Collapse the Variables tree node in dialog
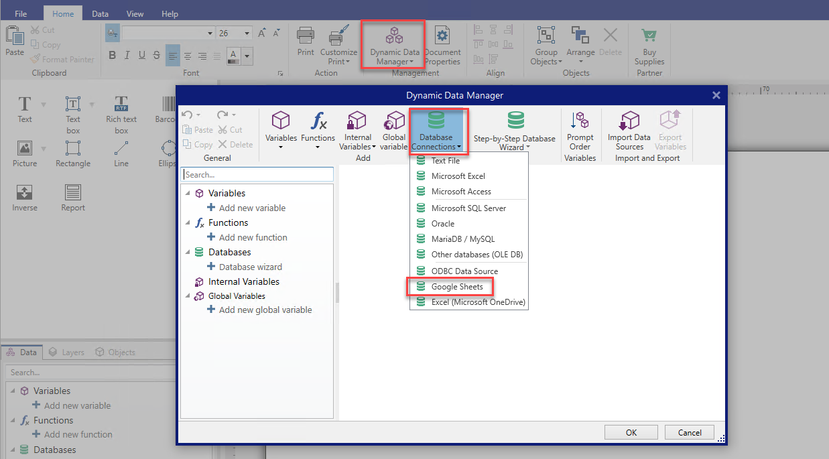The width and height of the screenshot is (829, 459). click(188, 194)
